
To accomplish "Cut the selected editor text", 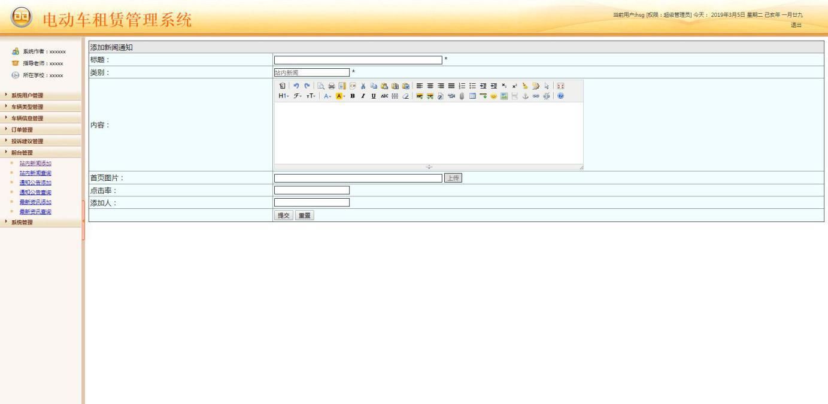I will 363,86.
